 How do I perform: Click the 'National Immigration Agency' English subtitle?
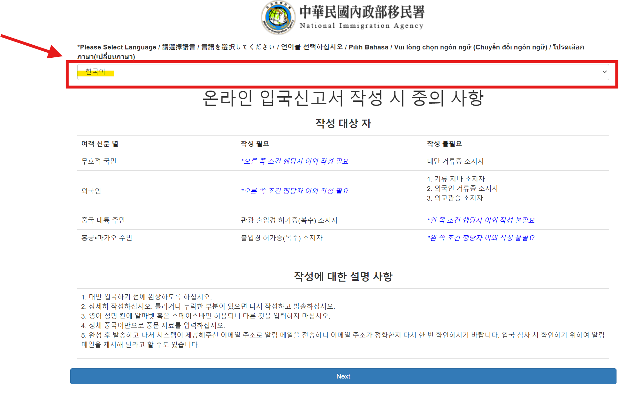point(361,26)
